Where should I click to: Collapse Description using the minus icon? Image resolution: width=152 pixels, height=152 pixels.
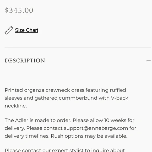point(148,61)
